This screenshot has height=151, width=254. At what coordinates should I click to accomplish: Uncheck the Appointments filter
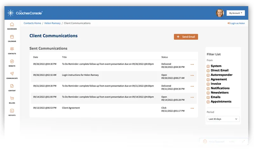click(208, 102)
